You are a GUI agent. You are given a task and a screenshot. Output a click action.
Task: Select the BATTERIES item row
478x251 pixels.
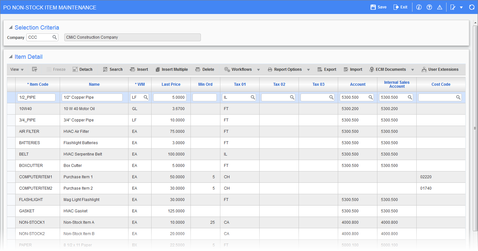[236, 143]
